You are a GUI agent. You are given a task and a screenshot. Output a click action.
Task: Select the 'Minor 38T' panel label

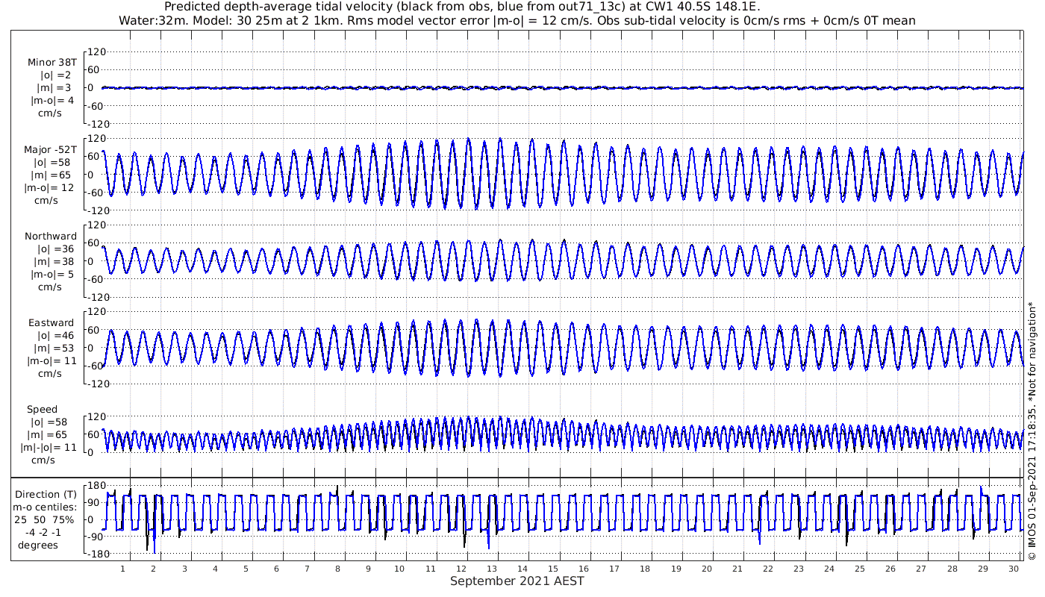tap(52, 63)
